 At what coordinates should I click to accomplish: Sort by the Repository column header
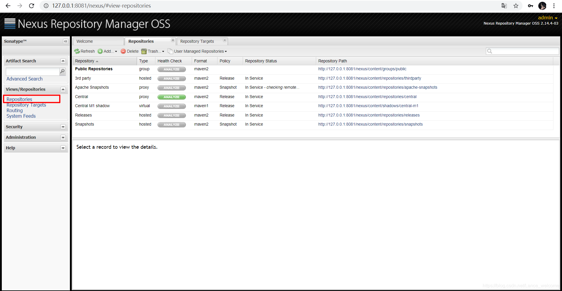105,61
